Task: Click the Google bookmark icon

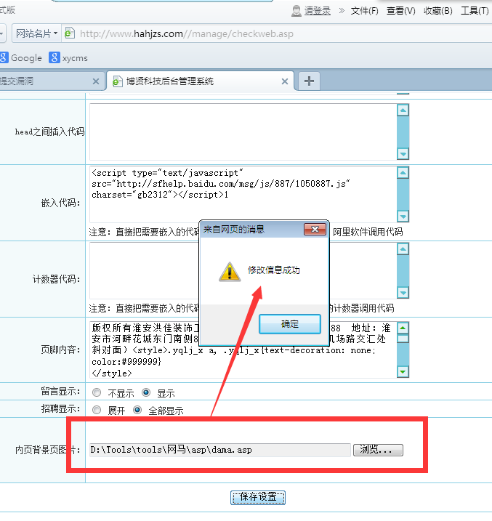Action: (4, 57)
